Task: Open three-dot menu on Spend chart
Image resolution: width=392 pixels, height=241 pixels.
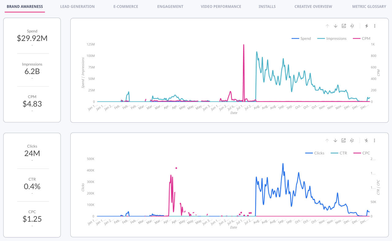Action: 375,26
